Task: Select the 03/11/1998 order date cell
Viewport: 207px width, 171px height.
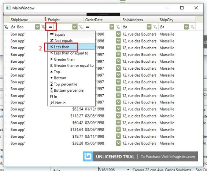Action: click(x=95, y=137)
